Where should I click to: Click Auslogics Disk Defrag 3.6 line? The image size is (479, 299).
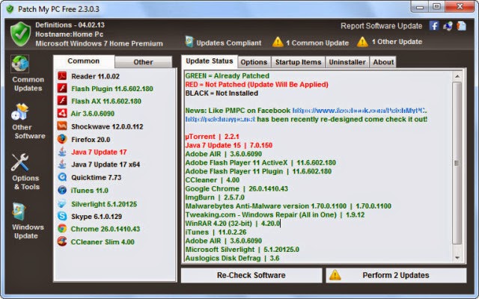pos(232,258)
